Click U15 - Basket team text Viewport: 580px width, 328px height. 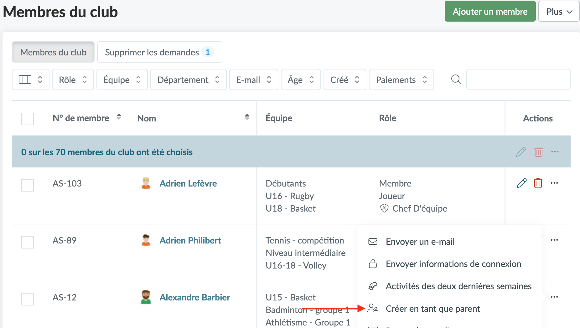click(x=291, y=297)
